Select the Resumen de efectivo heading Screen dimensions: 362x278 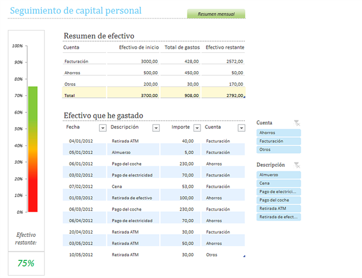tap(99, 36)
